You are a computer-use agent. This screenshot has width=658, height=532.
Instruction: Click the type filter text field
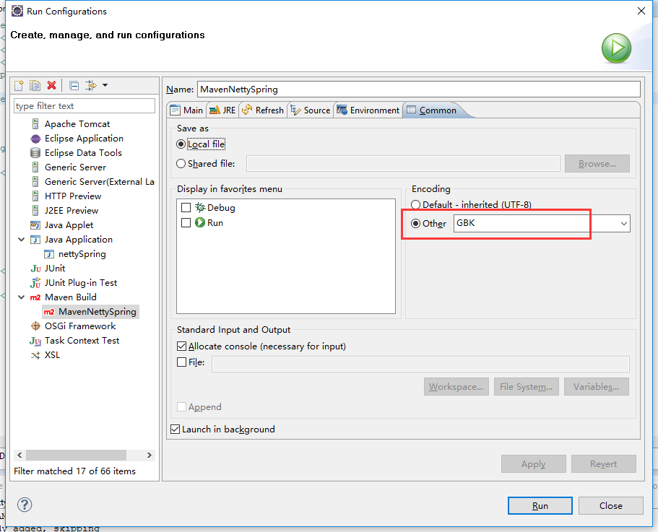point(84,105)
